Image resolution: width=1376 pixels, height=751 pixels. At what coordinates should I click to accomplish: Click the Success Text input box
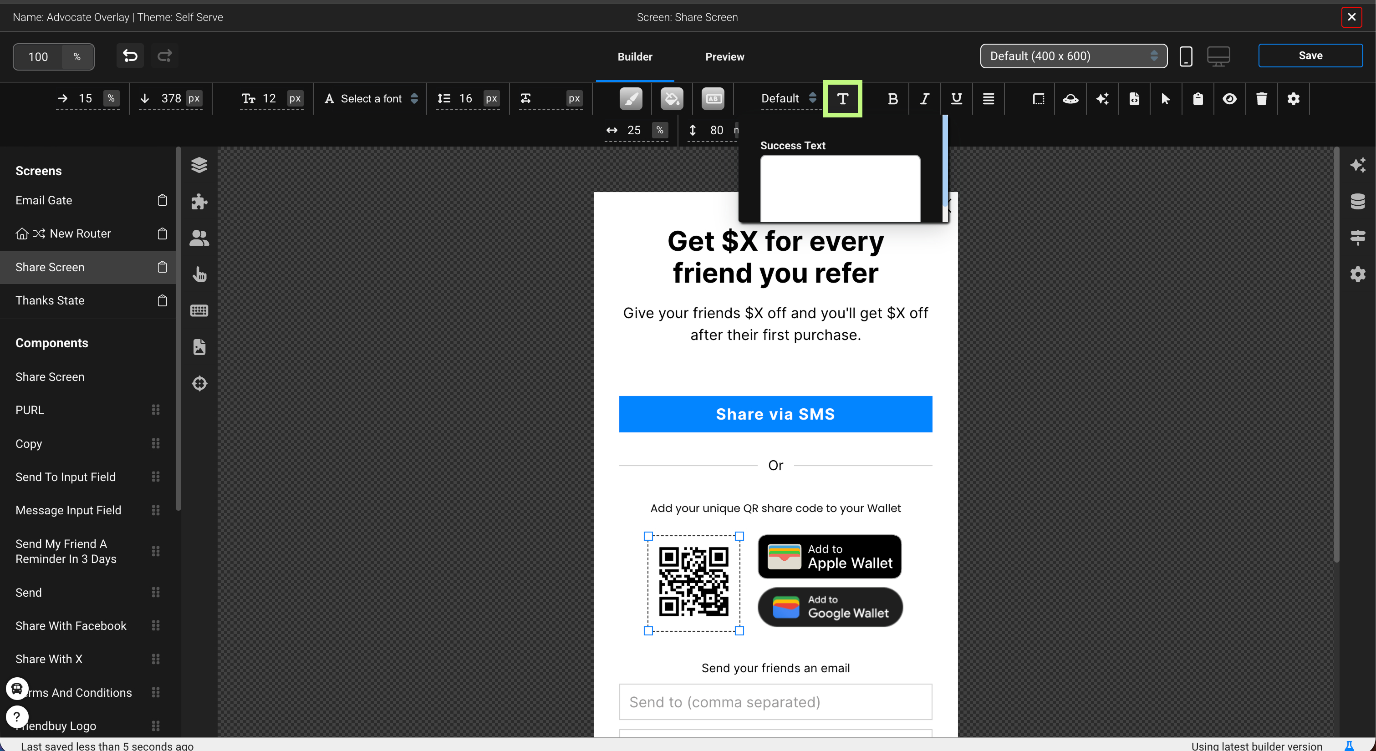pos(840,188)
